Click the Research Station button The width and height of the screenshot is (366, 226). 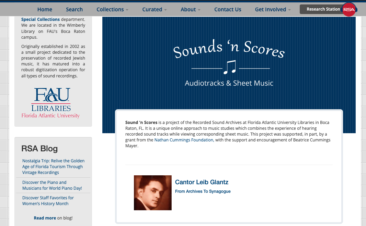click(x=323, y=9)
